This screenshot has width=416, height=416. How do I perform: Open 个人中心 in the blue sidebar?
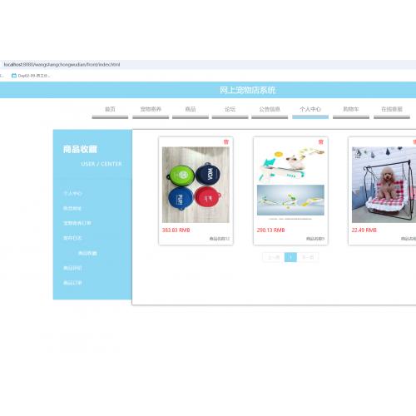72,193
